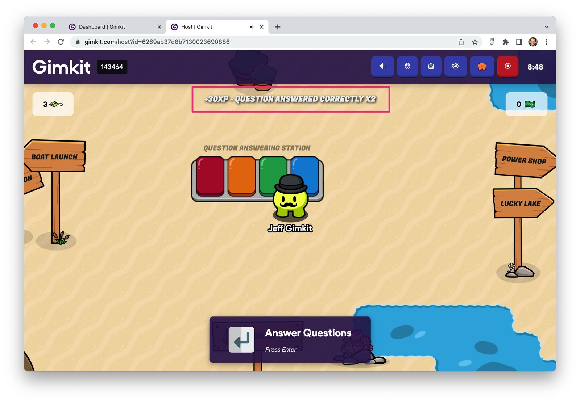Open the audio waveform settings button
Image resolution: width=580 pixels, height=403 pixels.
382,66
